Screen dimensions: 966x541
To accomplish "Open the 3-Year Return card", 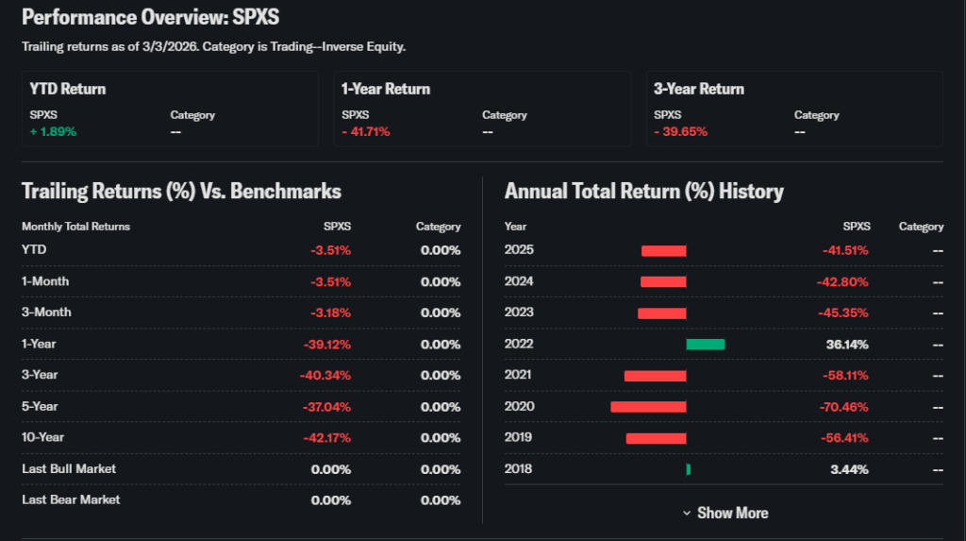I will (794, 109).
